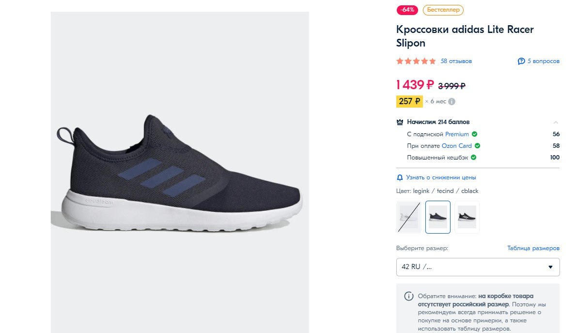
Task: Collapse the bonus points breakdown chevron
Action: coord(556,122)
